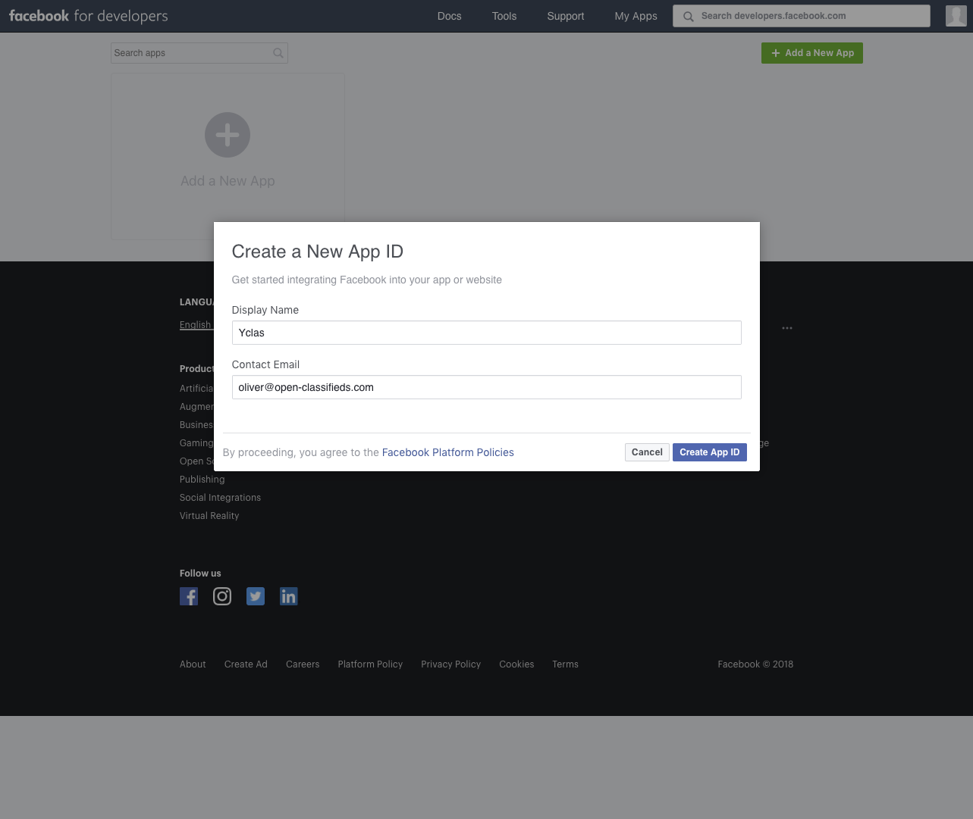The height and width of the screenshot is (819, 973).
Task: Open the Tools menu
Action: 504,16
